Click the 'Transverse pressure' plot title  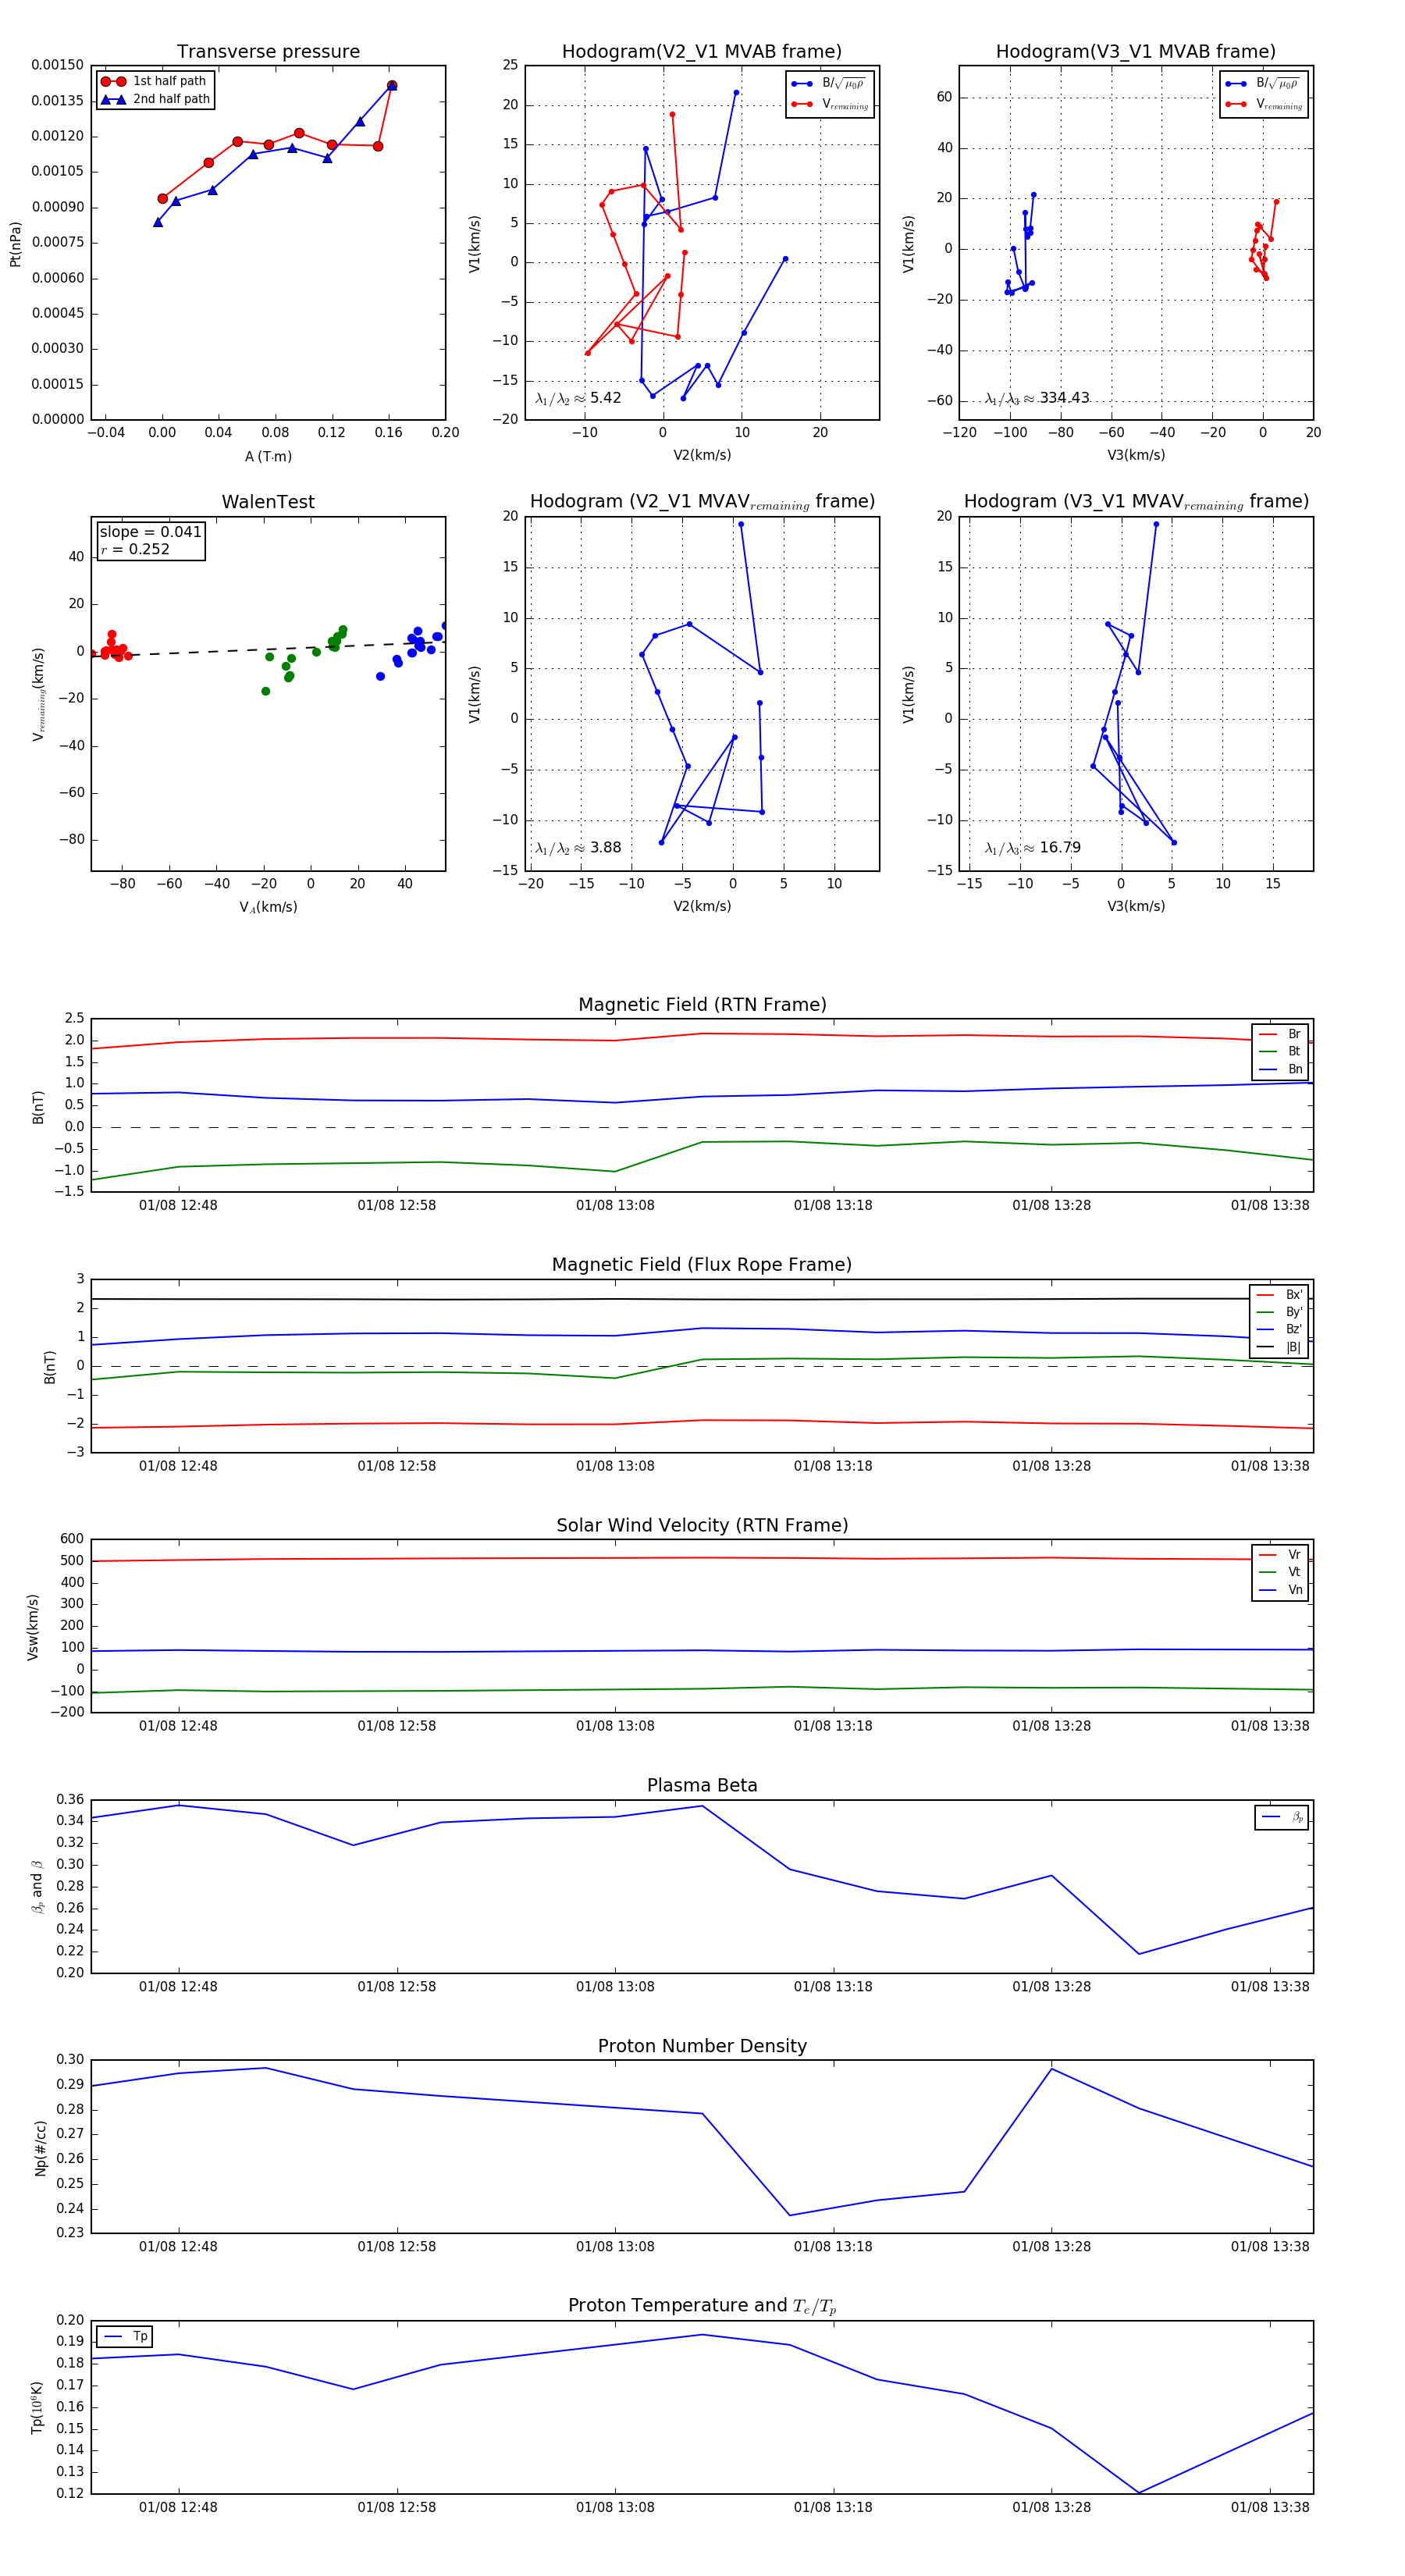tap(268, 51)
